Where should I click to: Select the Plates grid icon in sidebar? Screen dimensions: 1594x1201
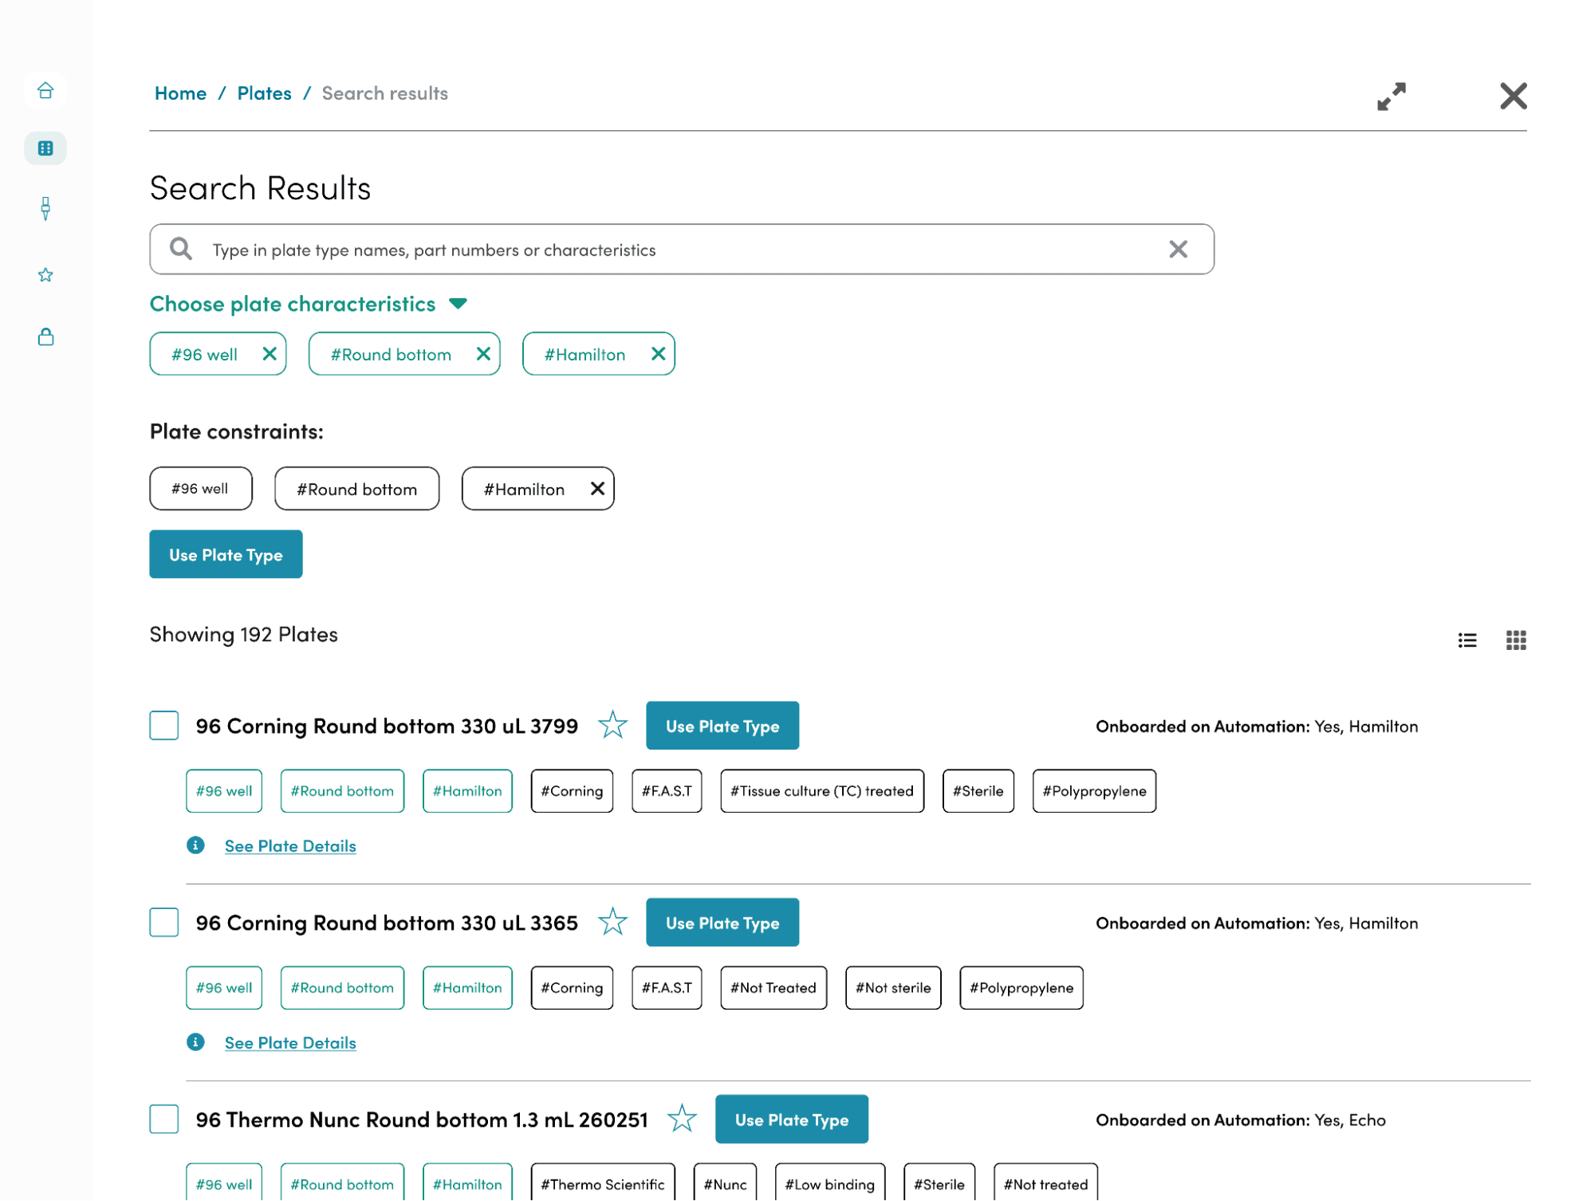pyautogui.click(x=45, y=148)
